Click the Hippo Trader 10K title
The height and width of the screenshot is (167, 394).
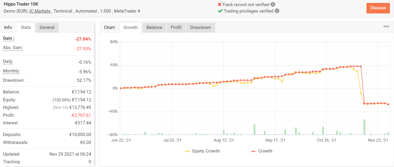pos(21,4)
